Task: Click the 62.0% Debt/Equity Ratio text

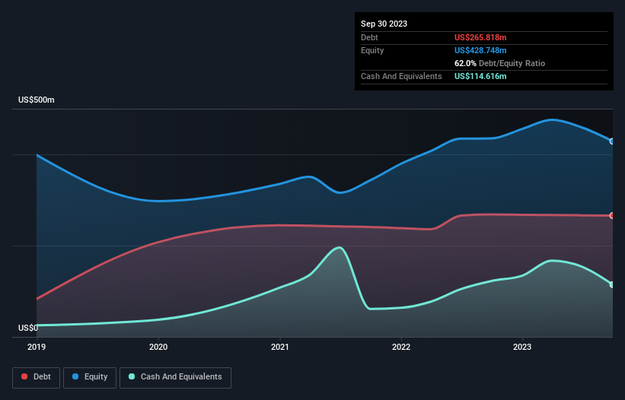Action: pyautogui.click(x=499, y=63)
